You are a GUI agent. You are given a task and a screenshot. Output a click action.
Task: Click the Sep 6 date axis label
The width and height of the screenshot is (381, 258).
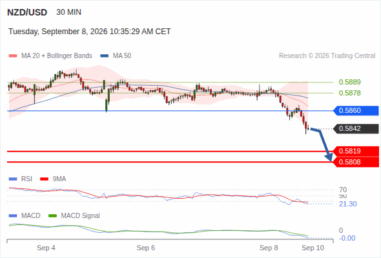point(146,248)
